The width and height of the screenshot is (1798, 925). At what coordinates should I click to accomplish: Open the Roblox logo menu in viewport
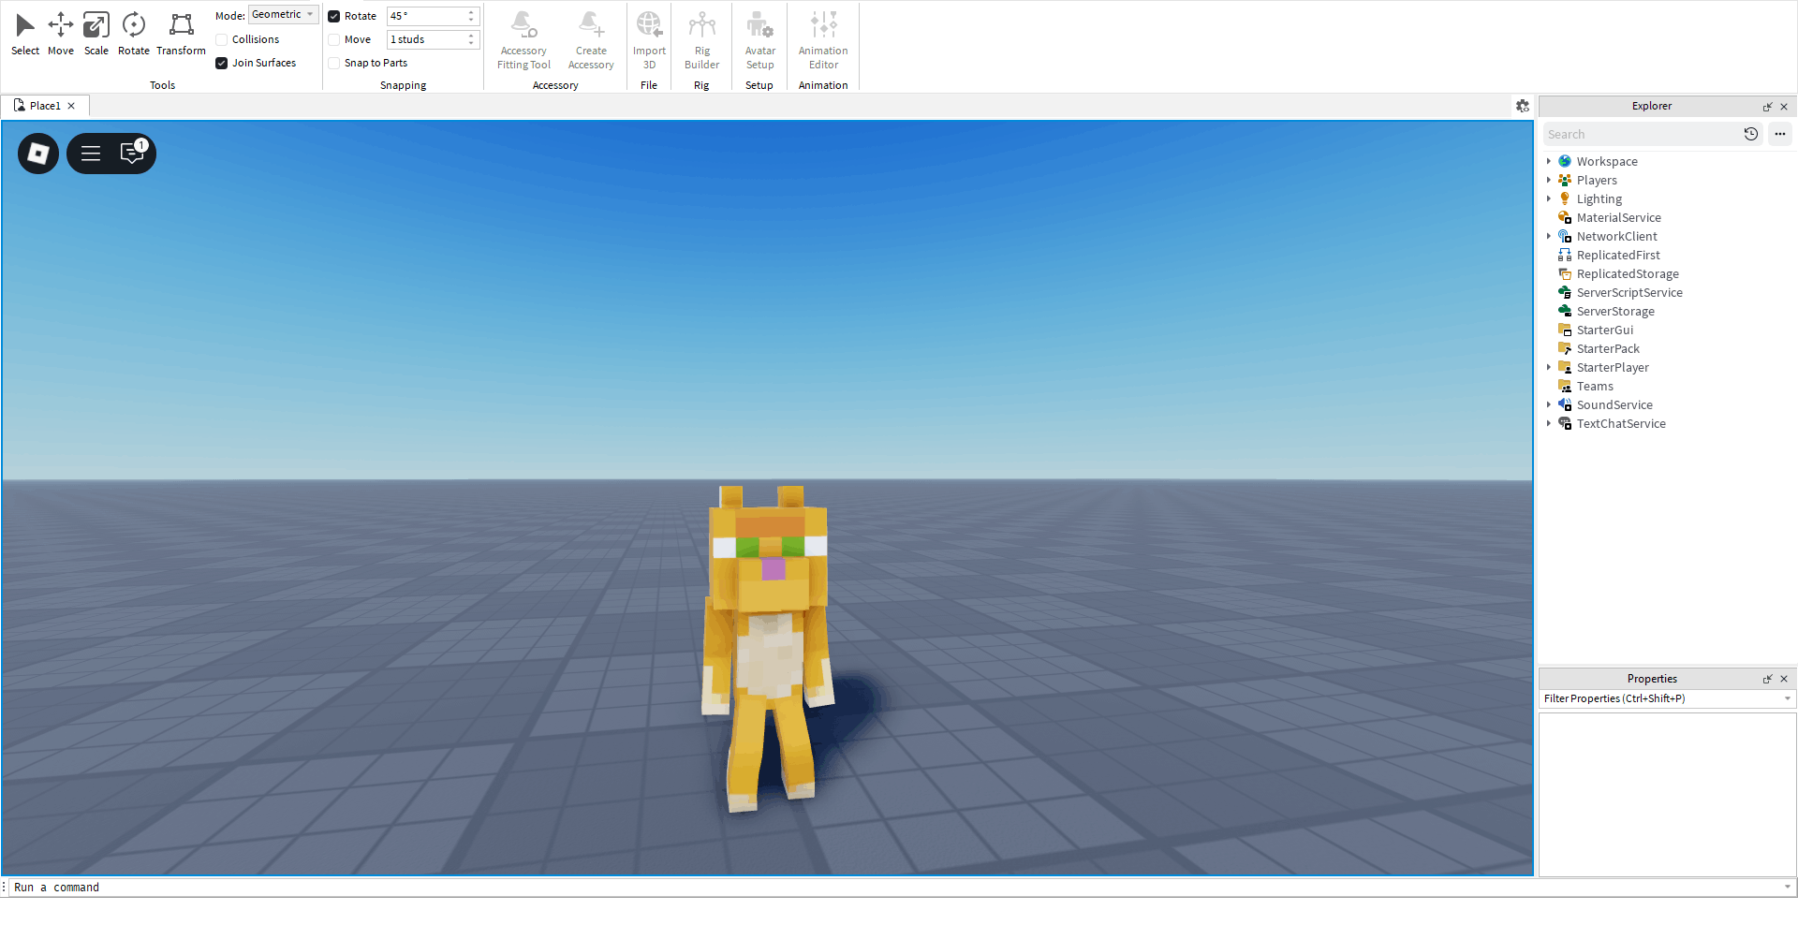tap(38, 154)
